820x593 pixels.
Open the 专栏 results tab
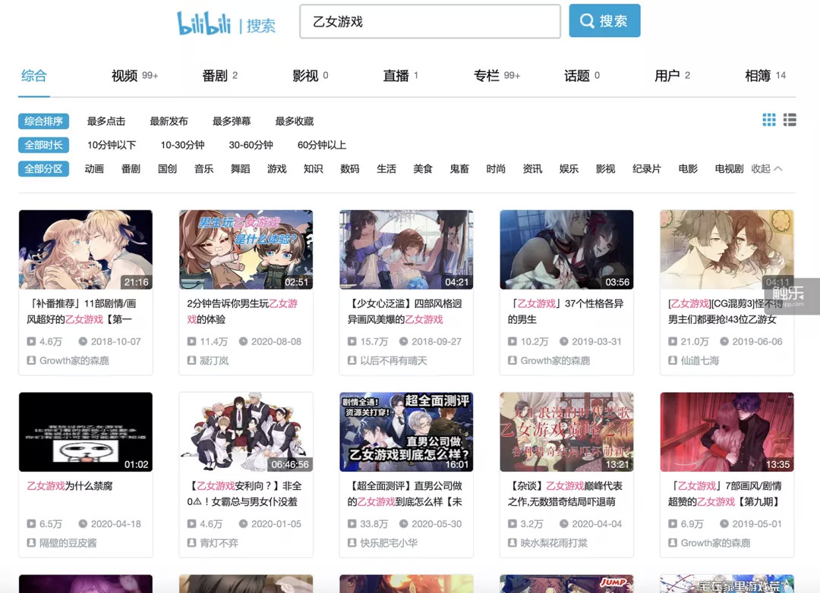(x=487, y=76)
